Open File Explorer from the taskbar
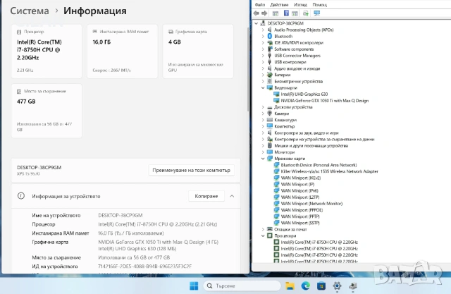The width and height of the screenshot is (451, 294). (x=290, y=286)
